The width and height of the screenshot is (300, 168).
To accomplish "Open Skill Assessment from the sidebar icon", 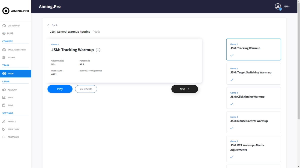I will pyautogui.click(x=4, y=50).
